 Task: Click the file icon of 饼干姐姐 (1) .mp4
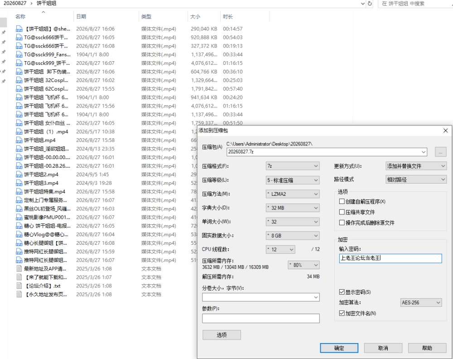[x=19, y=132]
